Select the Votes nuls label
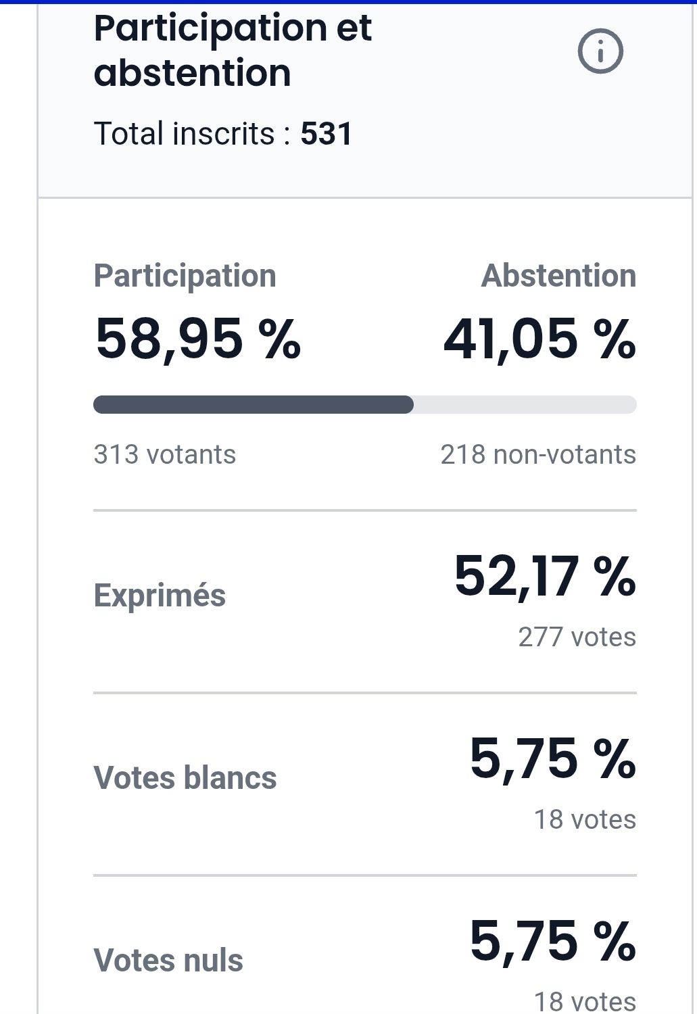697x1014 pixels. coord(168,961)
